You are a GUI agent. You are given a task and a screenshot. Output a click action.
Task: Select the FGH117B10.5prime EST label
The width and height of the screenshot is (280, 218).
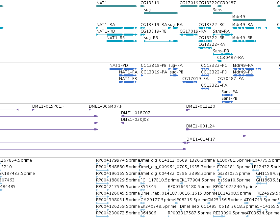pyautogui.click(x=160, y=180)
